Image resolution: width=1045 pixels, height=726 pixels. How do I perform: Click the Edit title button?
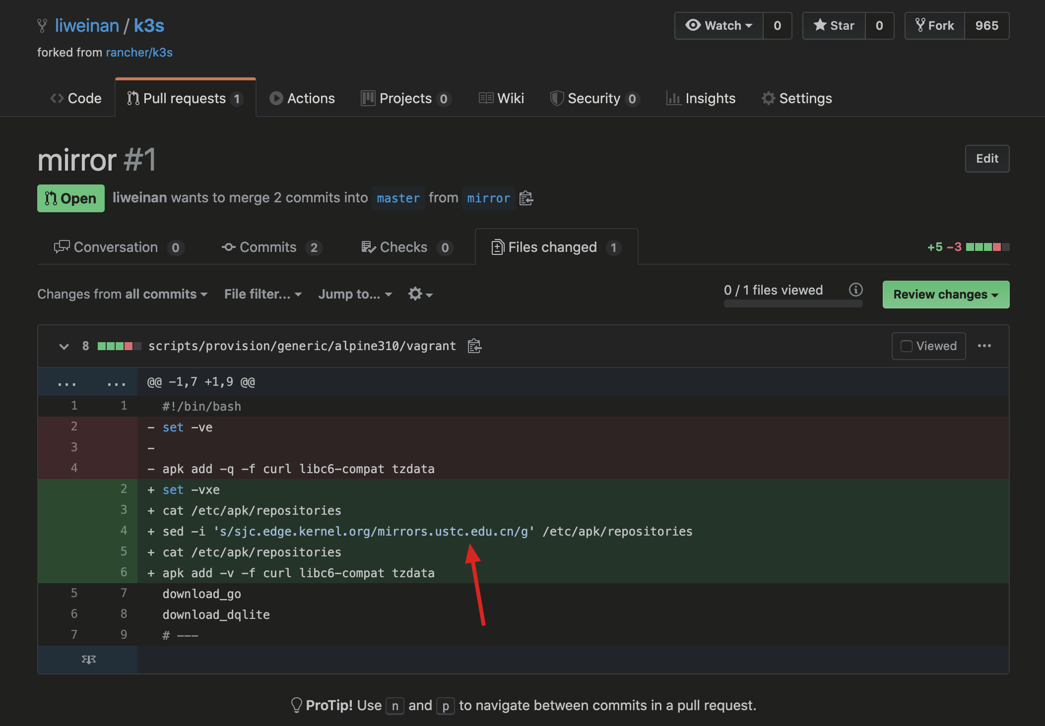(986, 159)
